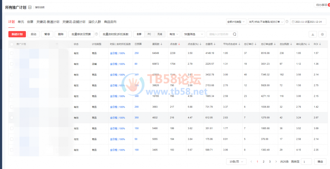Check the row with 展现数 64049

click(12, 53)
